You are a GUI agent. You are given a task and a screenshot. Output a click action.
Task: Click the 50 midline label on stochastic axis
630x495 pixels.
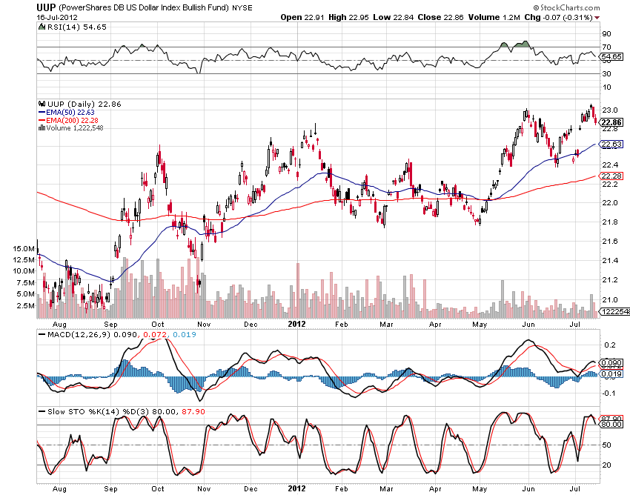pyautogui.click(x=606, y=445)
